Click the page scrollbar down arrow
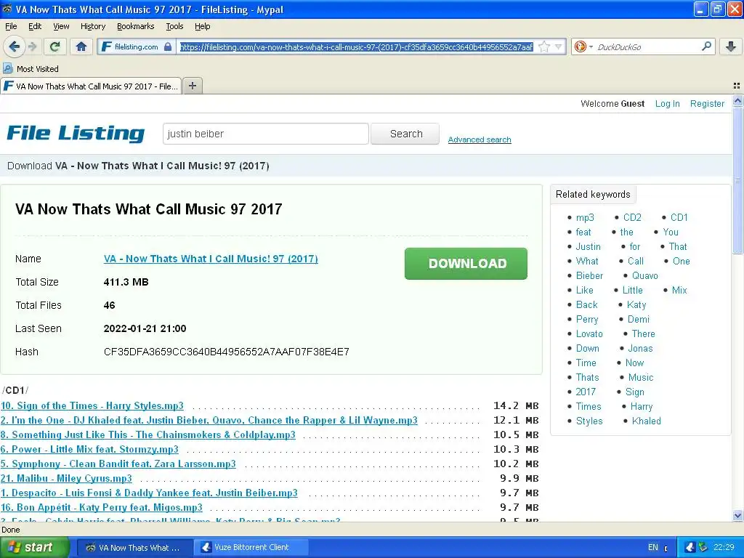Viewport: 744px width, 558px height. (x=738, y=515)
